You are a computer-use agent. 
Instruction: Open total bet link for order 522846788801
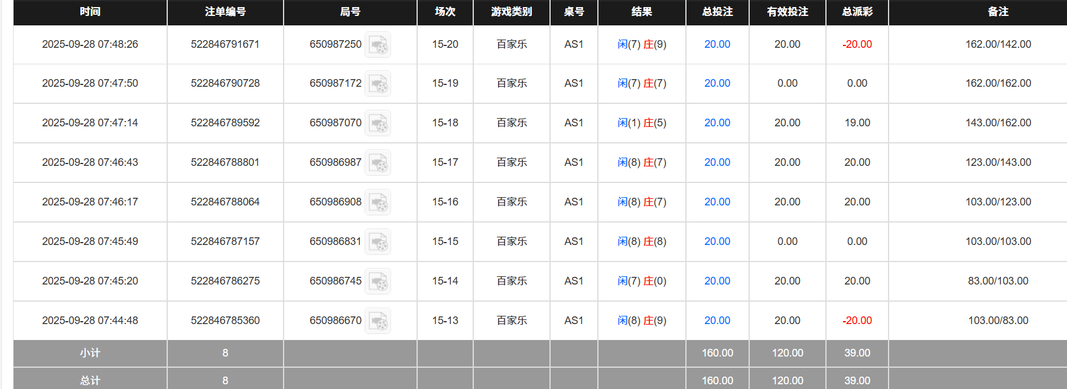(717, 162)
